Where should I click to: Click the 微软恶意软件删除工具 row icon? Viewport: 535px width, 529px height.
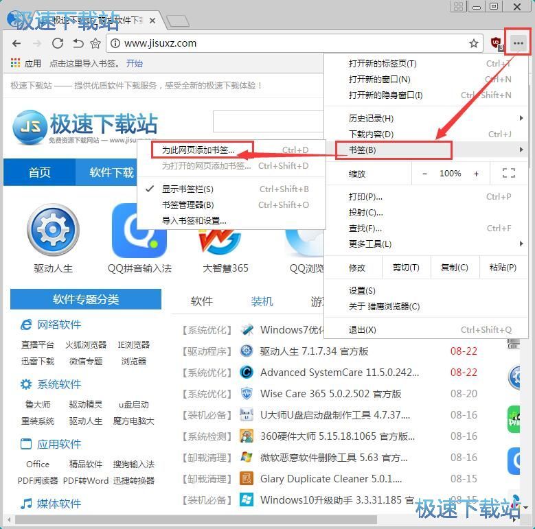(247, 457)
